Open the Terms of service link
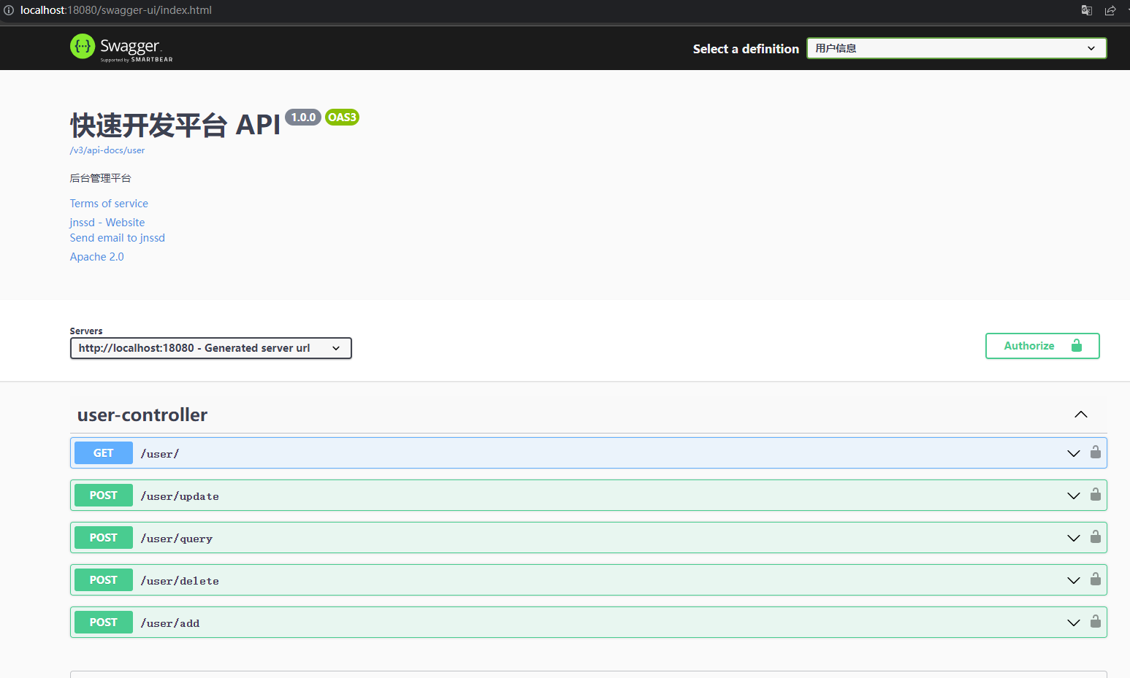This screenshot has height=678, width=1130. coord(109,204)
